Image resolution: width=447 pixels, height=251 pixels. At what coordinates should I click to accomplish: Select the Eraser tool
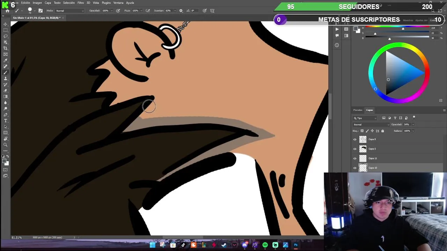click(x=6, y=91)
